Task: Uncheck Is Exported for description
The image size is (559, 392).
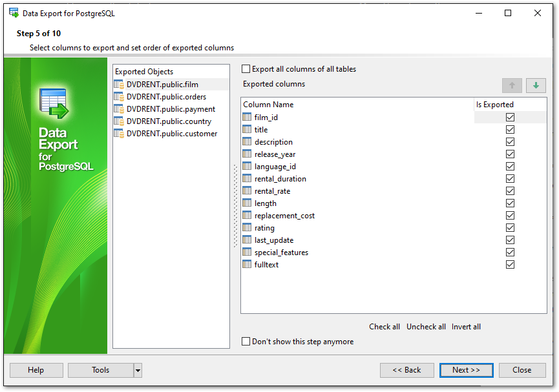Action: point(510,142)
